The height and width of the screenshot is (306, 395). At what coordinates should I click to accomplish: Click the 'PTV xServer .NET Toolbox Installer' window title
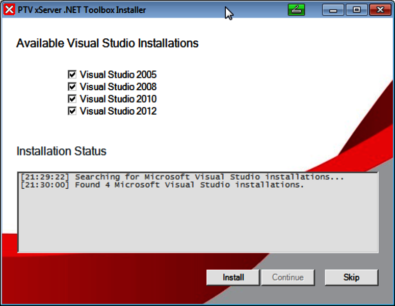82,10
